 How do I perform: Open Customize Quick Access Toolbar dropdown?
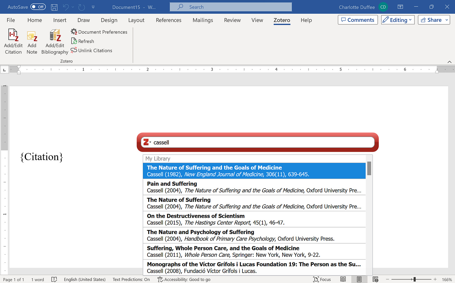[x=93, y=7]
